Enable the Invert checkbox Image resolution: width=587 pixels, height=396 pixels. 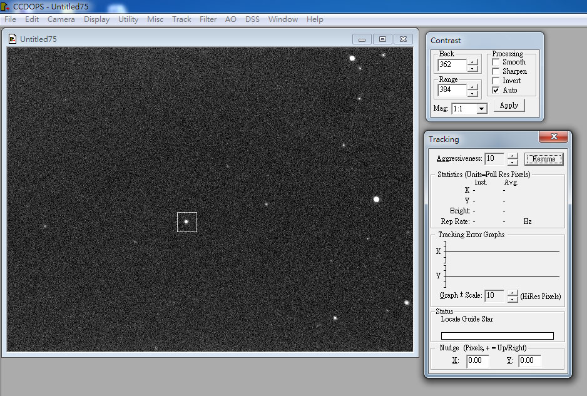(496, 81)
